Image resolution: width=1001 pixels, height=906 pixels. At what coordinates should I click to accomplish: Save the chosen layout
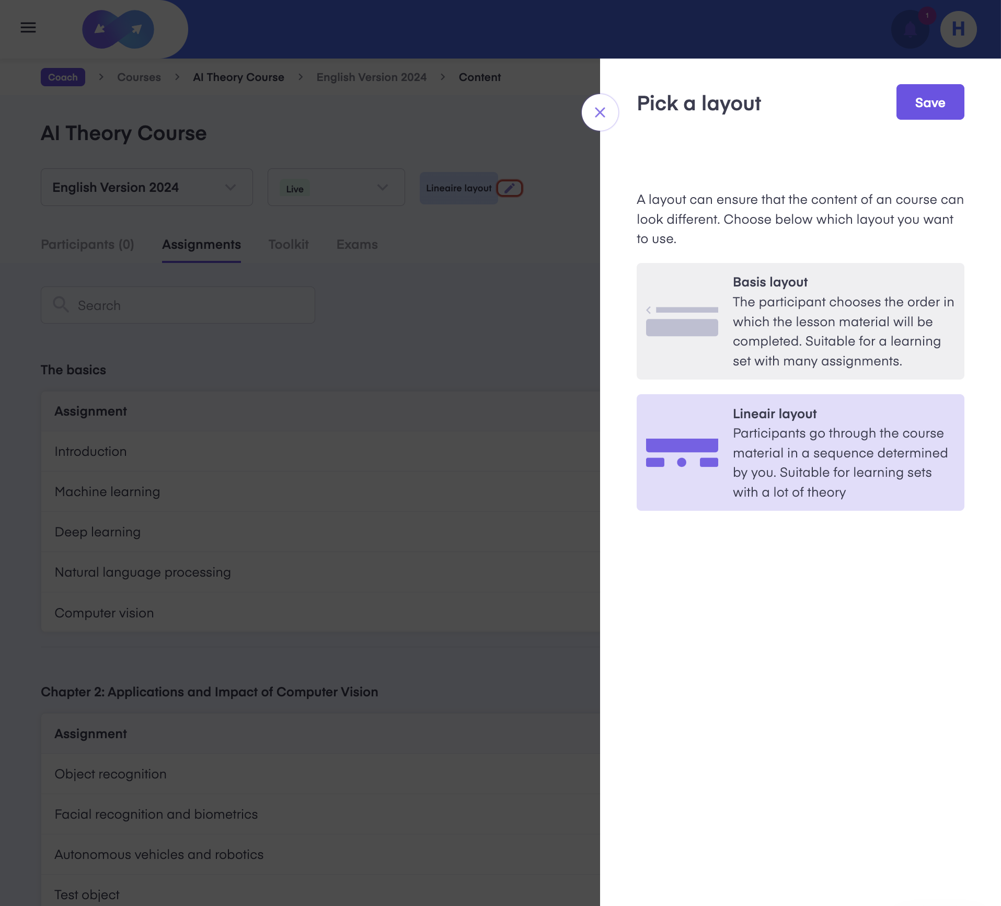930,102
